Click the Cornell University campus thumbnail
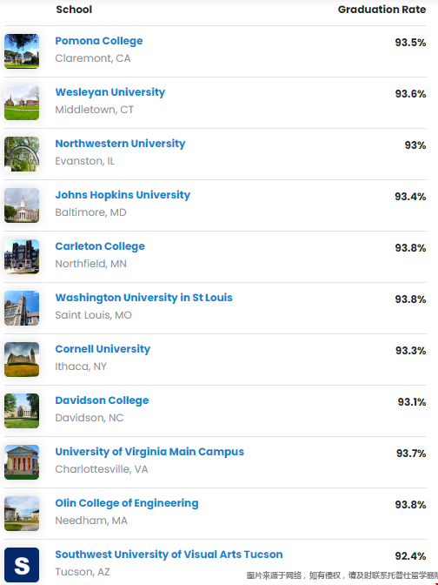438x585 pixels. click(x=22, y=360)
